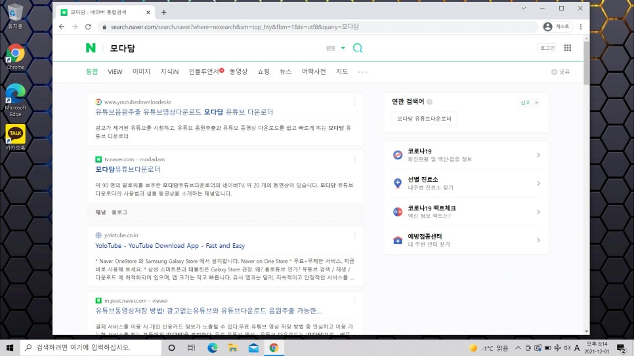
Task: Open tab search chevron in title bar
Action: point(524,8)
